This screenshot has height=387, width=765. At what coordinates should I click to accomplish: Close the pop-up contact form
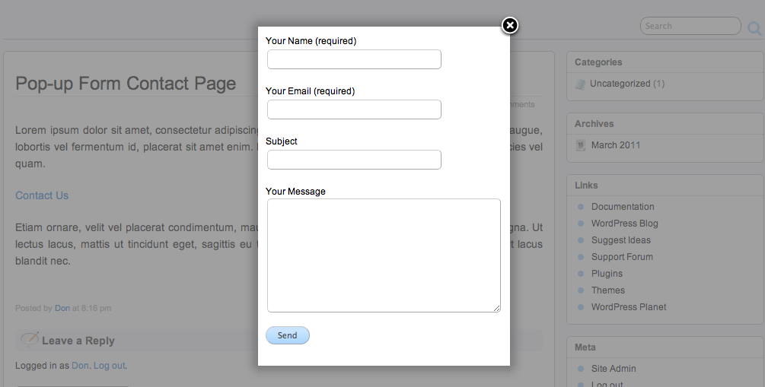510,25
